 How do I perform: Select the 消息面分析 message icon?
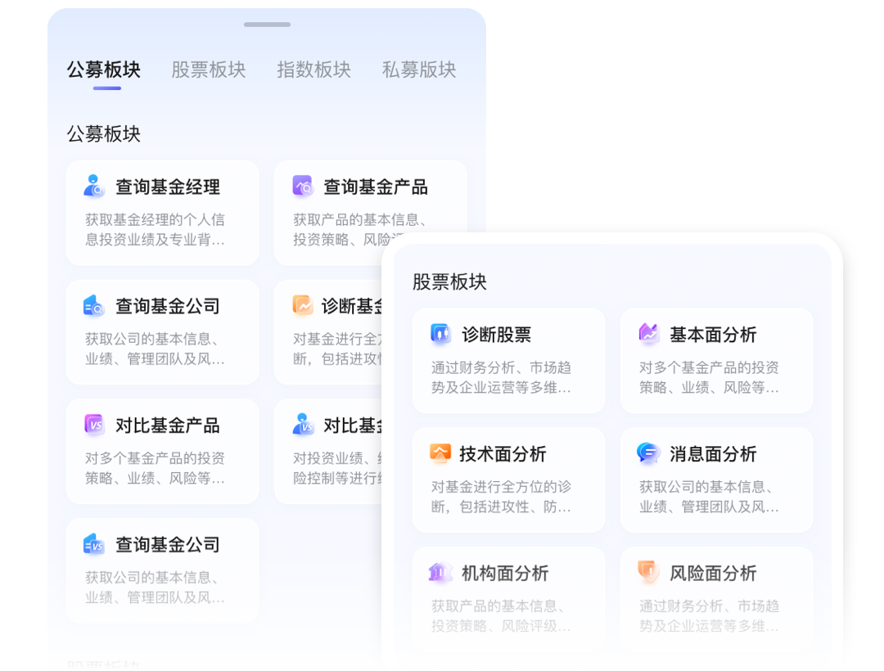point(647,454)
